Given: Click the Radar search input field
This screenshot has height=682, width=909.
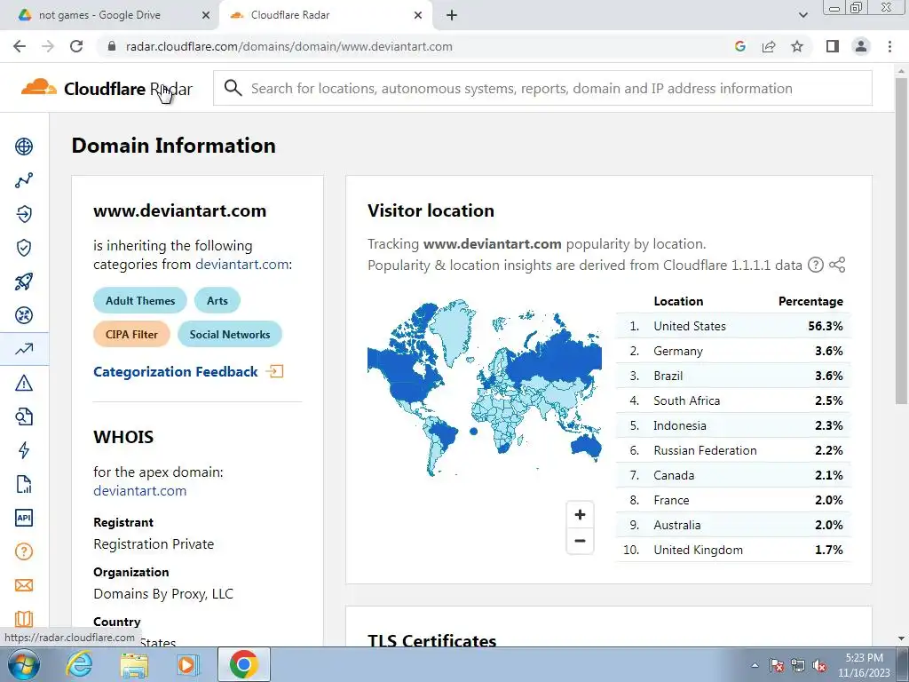Looking at the screenshot, I should coord(542,88).
